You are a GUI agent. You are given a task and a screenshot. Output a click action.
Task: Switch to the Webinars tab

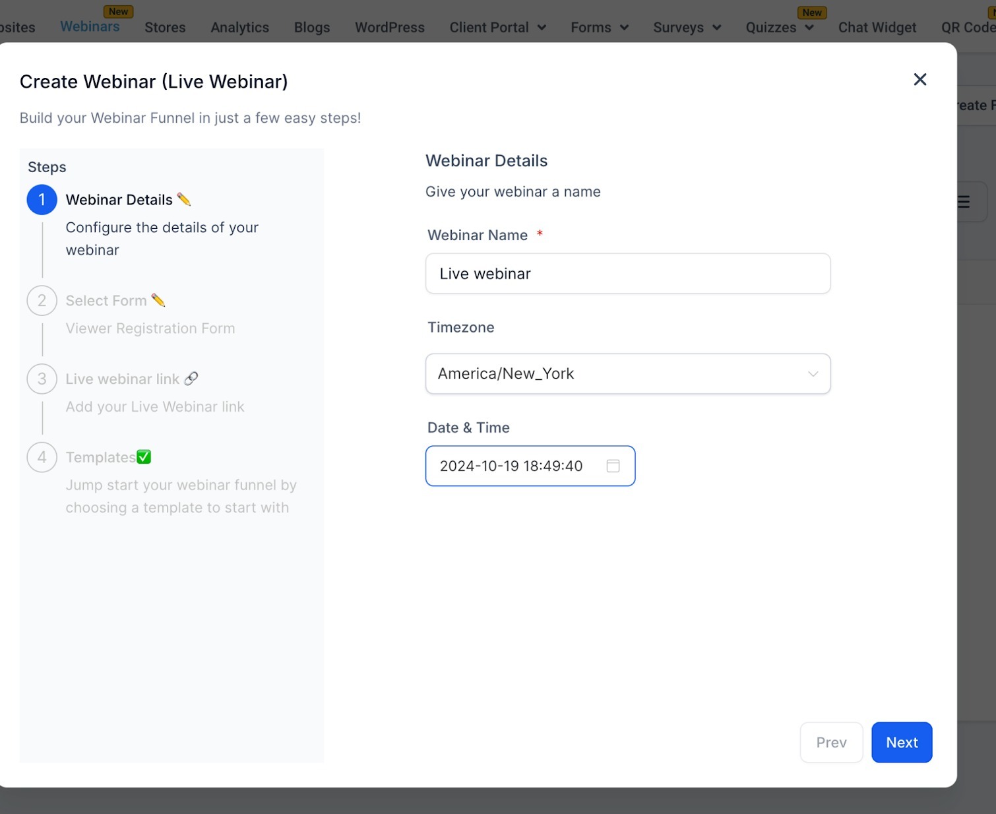[90, 26]
